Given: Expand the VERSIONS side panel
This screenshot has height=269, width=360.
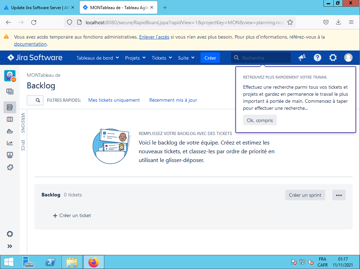Looking at the screenshot, I should 23,123.
